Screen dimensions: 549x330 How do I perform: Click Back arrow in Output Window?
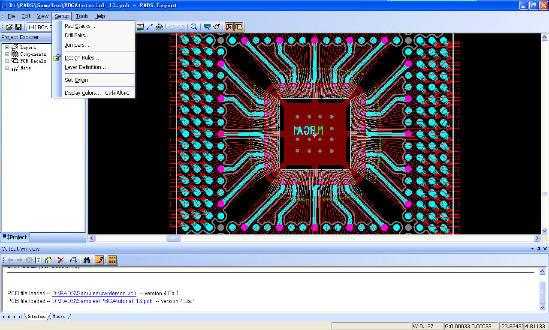10,260
